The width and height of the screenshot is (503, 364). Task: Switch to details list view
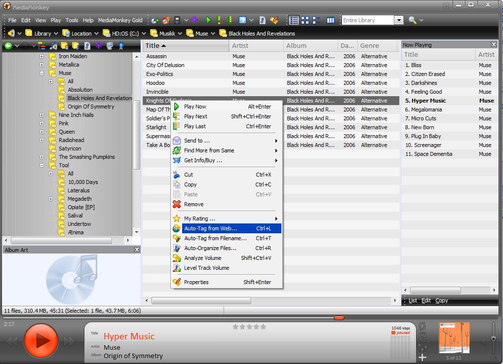tap(294, 20)
